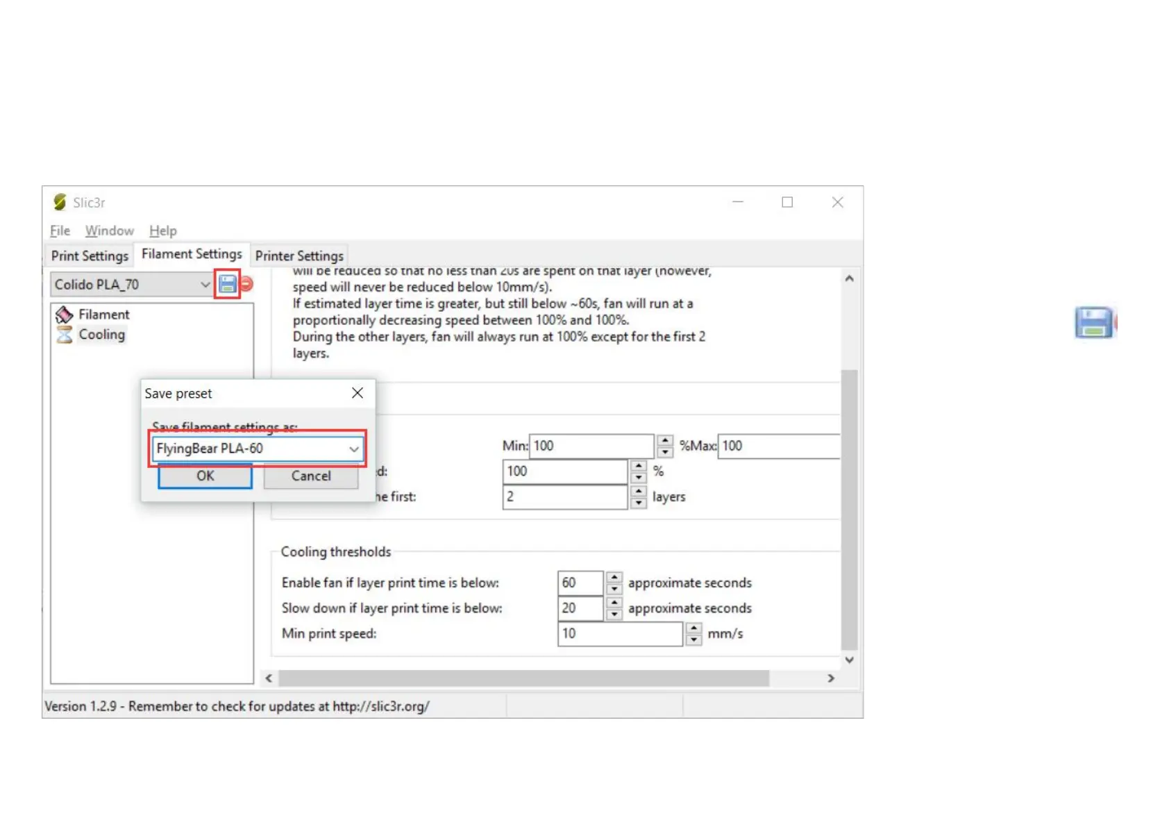Click the Slic3r application logo icon
This screenshot has height=827, width=1169.
coord(60,202)
